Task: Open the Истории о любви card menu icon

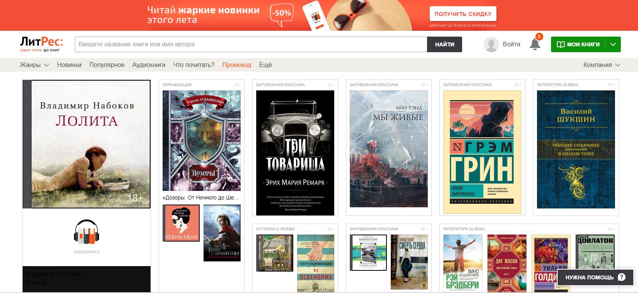Action: pyautogui.click(x=331, y=229)
